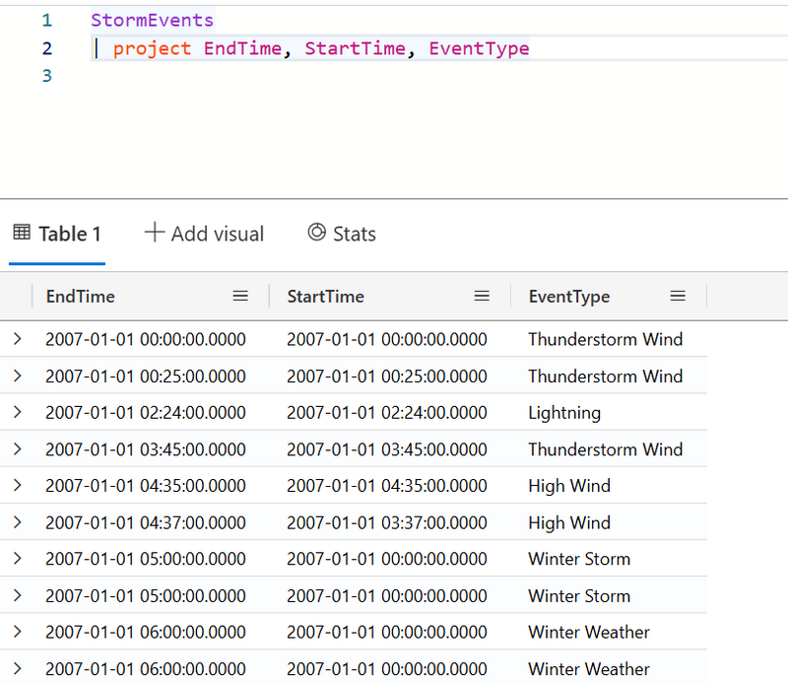Select StartTime cell 2007-01-01 03:45:00.0000

coord(387,449)
